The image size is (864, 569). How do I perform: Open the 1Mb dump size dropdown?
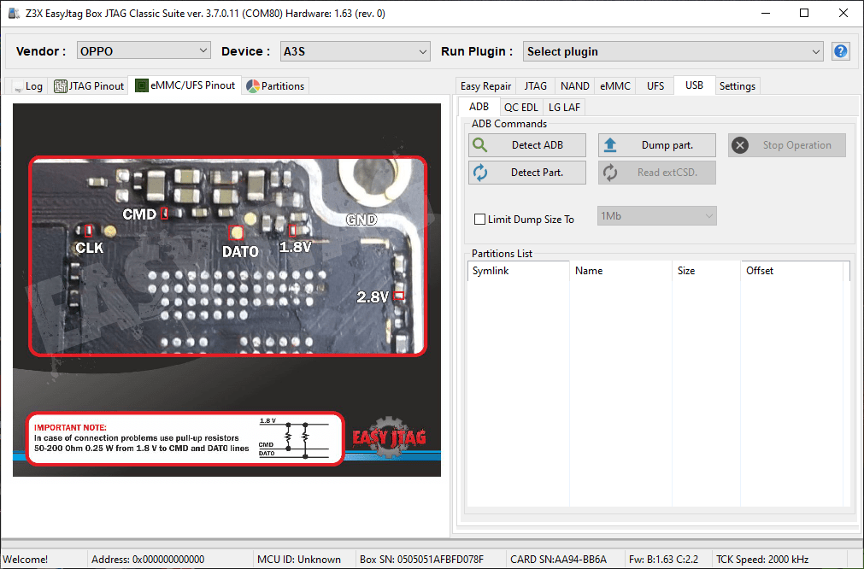(x=657, y=216)
